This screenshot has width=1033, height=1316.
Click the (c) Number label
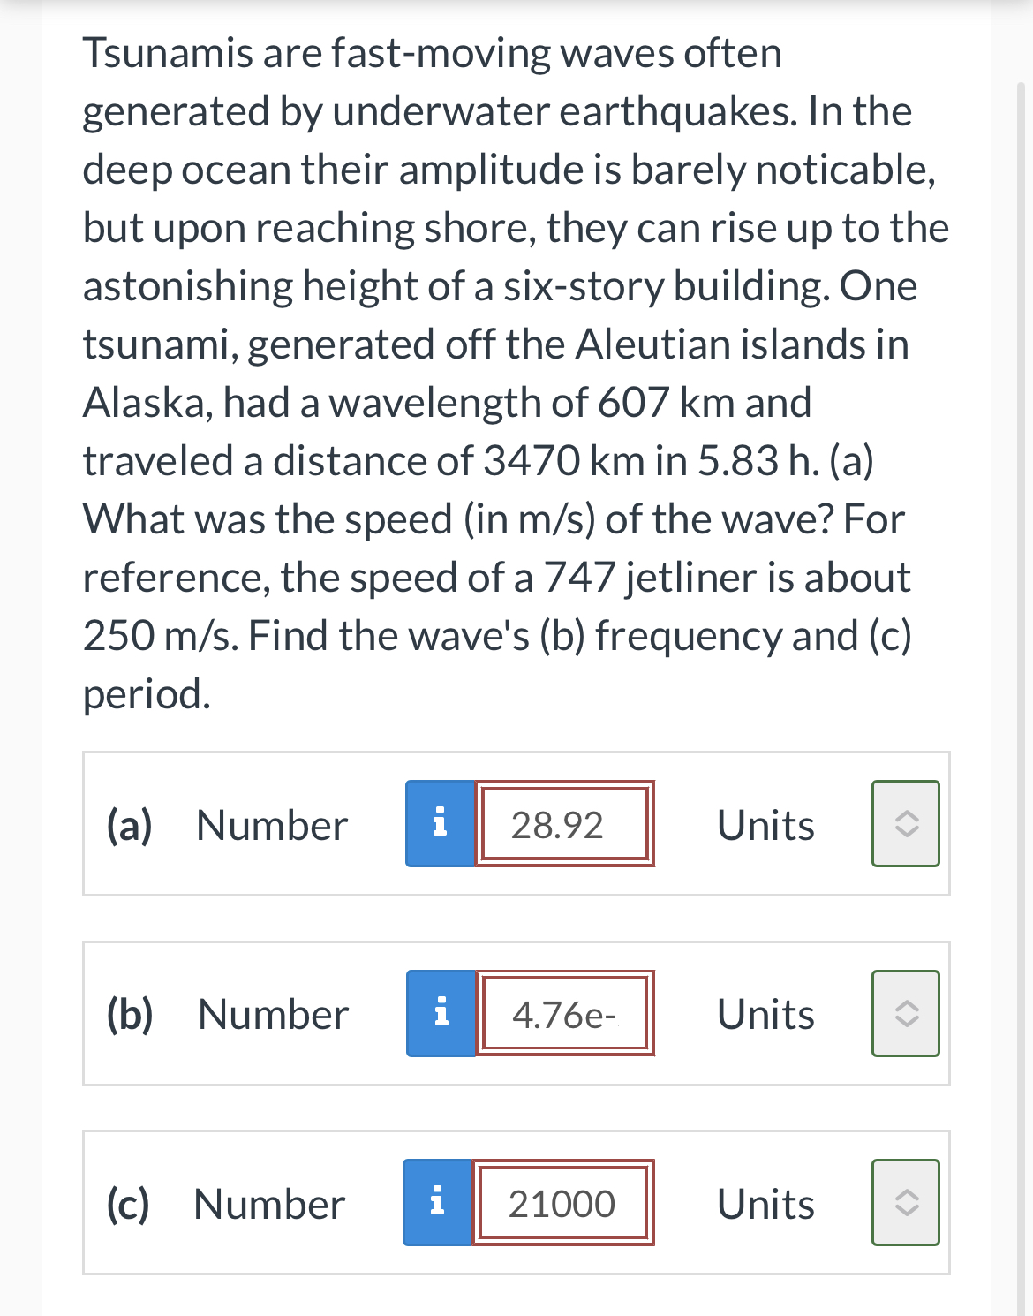click(x=268, y=1202)
